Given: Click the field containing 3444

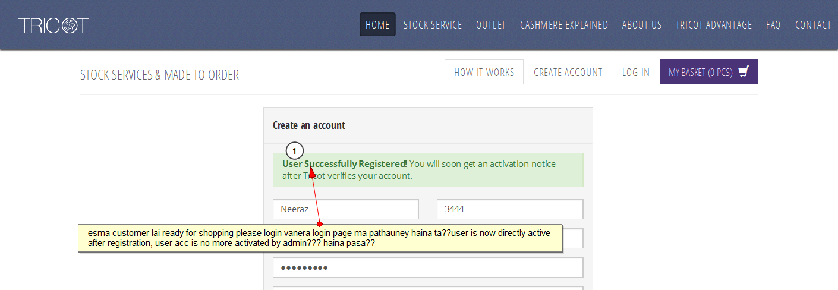Looking at the screenshot, I should 509,209.
